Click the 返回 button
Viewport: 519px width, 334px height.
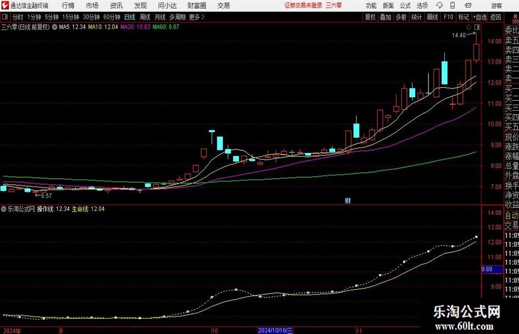click(495, 17)
